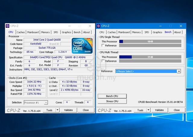Switch to CPU tab in right window
The image size is (193, 137).
pos(102,32)
